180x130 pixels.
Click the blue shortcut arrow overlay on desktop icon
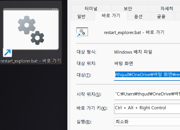[7, 53]
